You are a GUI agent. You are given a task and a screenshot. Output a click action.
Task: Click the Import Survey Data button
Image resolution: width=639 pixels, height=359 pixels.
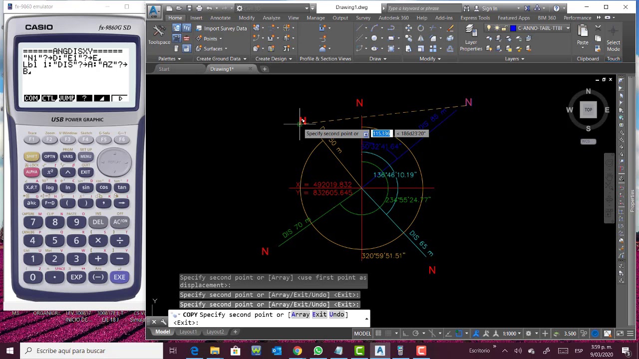click(220, 28)
